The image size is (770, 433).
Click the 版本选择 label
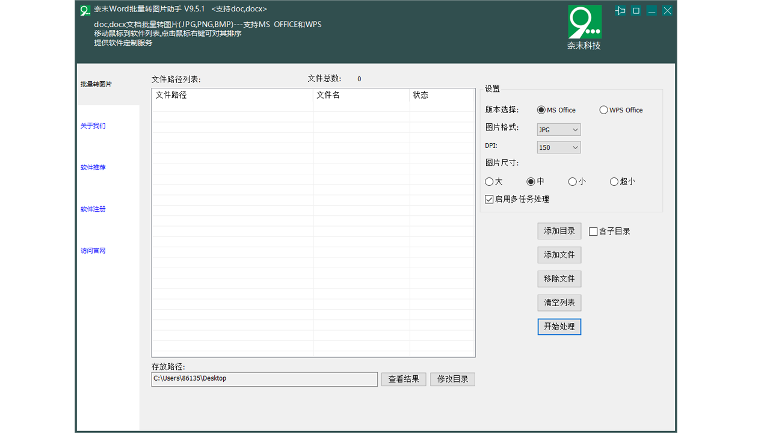click(502, 110)
